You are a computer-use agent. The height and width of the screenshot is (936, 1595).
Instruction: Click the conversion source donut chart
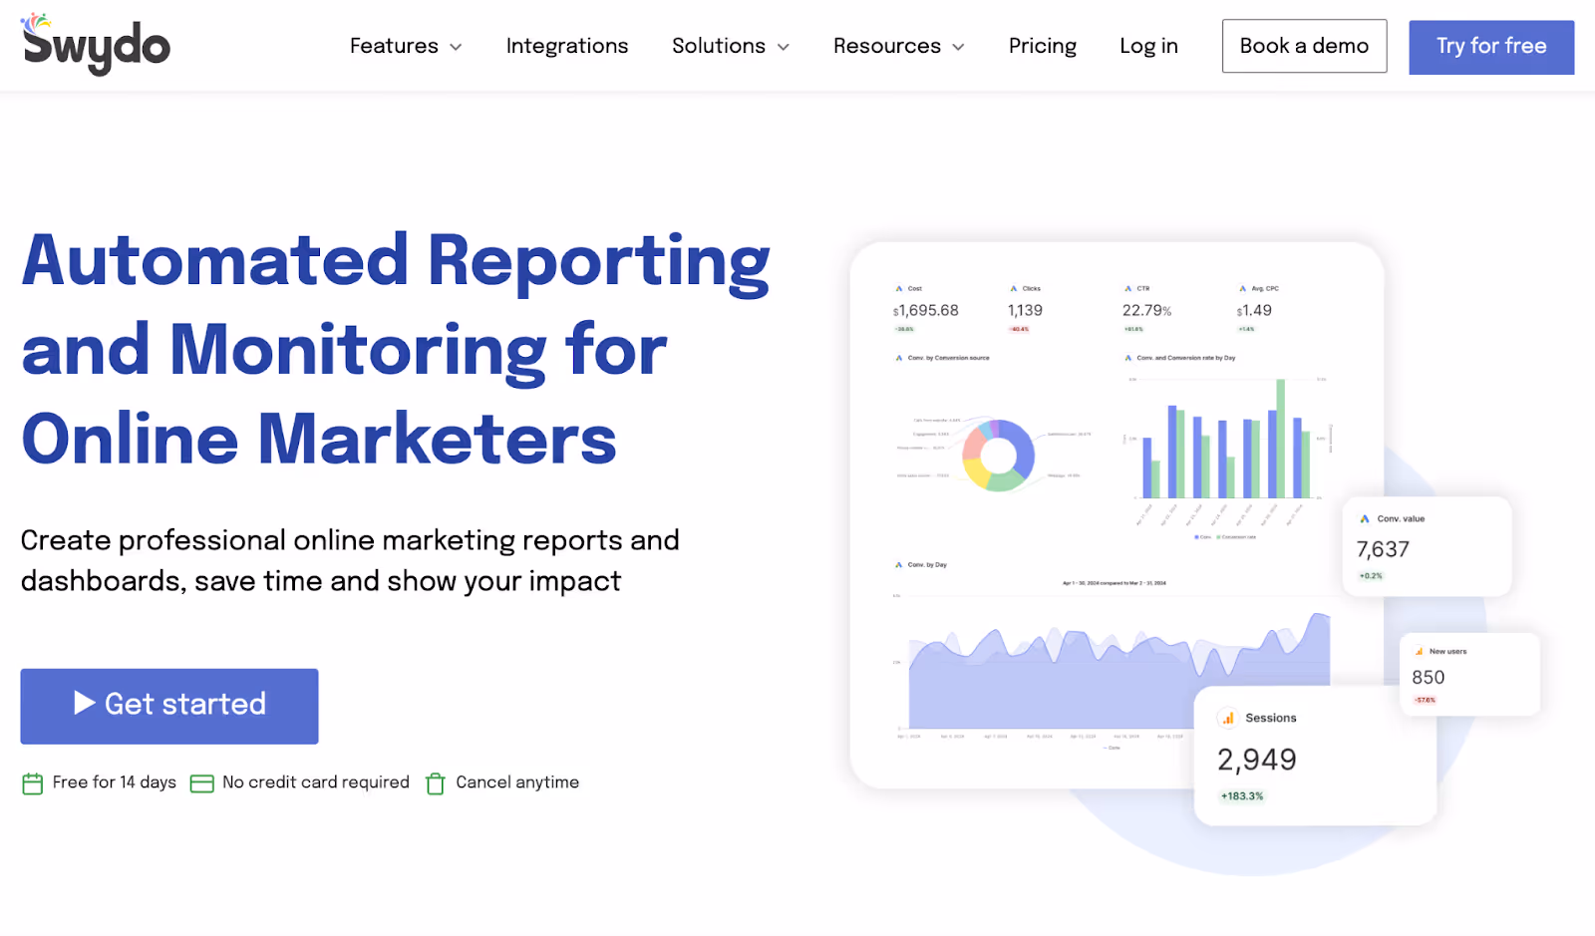pos(998,456)
